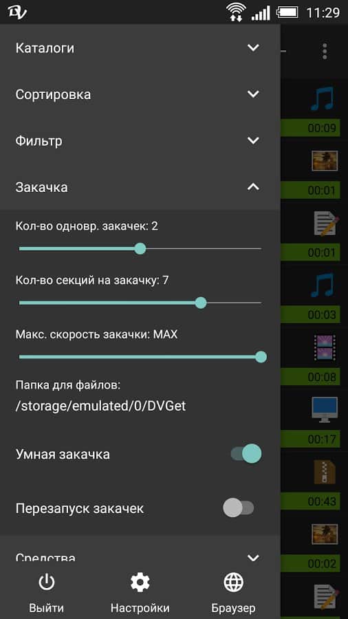Tap the film strip video icon

click(x=325, y=347)
